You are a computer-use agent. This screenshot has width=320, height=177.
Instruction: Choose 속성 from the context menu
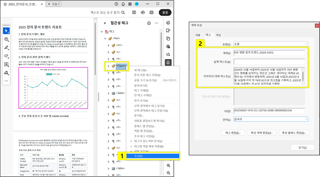[153, 156]
